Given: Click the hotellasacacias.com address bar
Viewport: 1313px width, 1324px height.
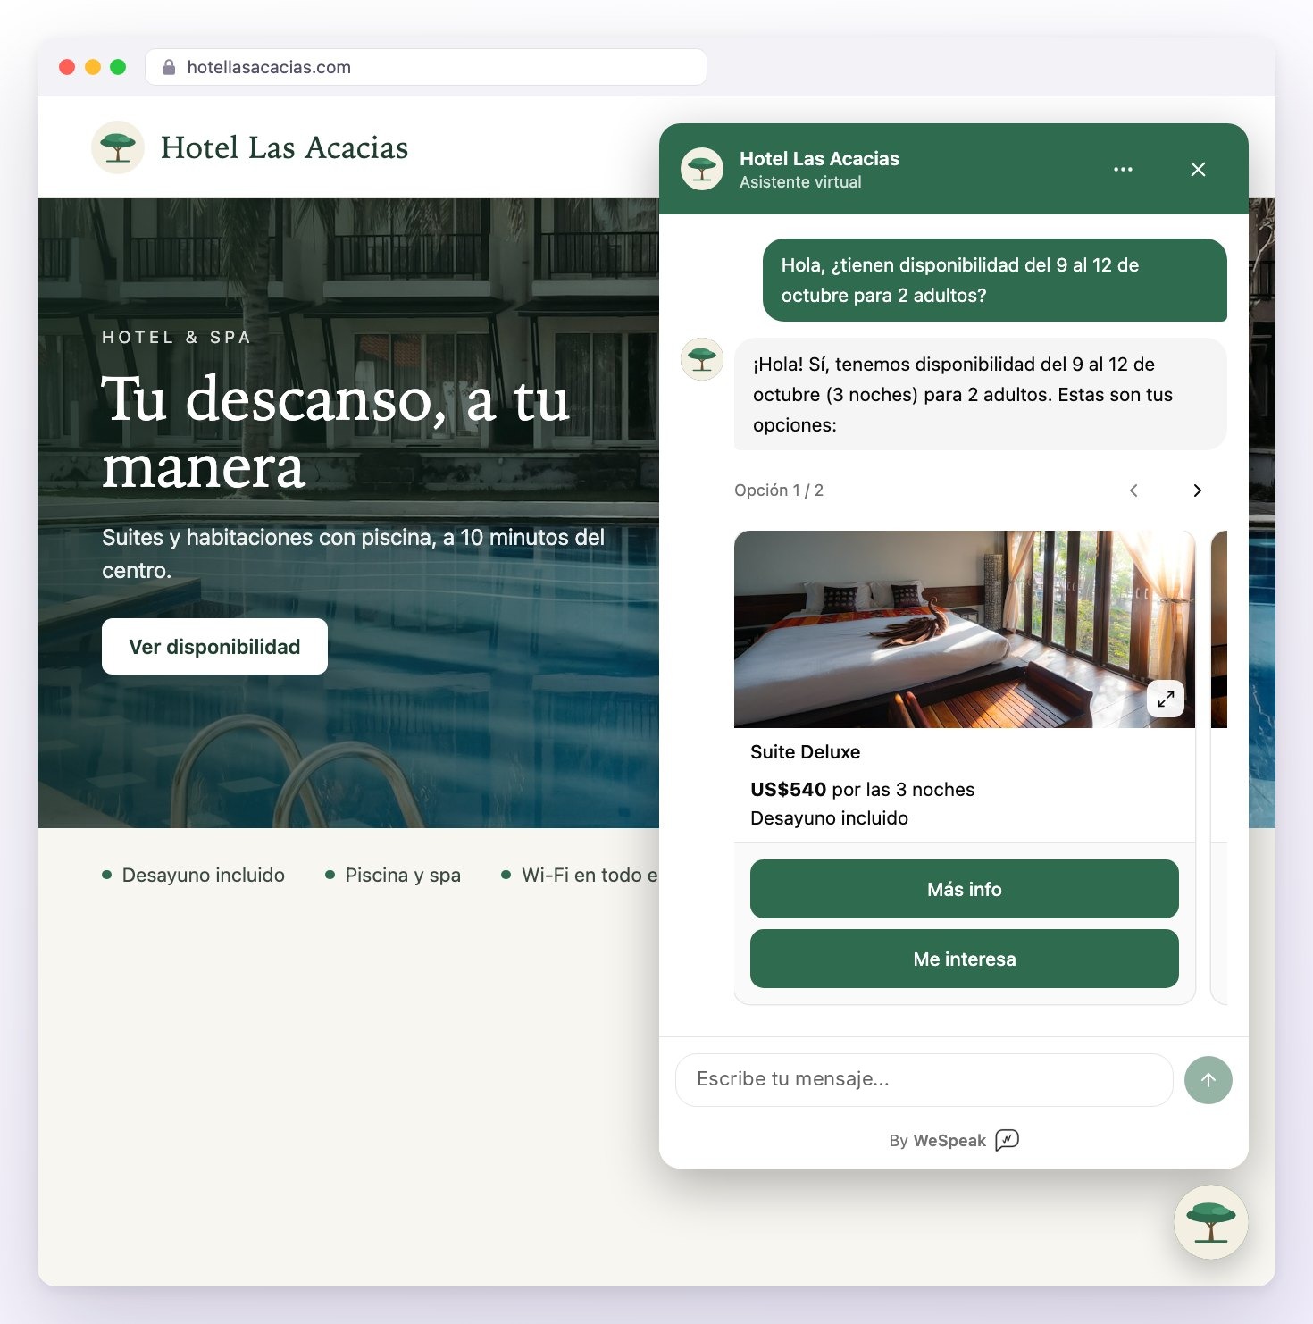Looking at the screenshot, I should [426, 67].
